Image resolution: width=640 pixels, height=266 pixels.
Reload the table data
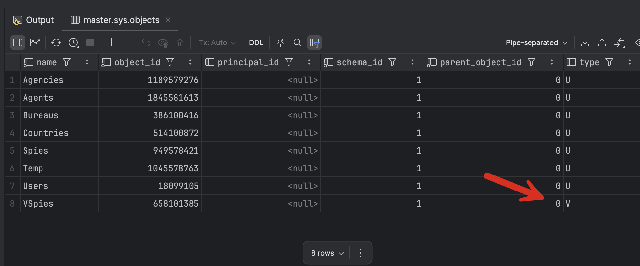[56, 42]
